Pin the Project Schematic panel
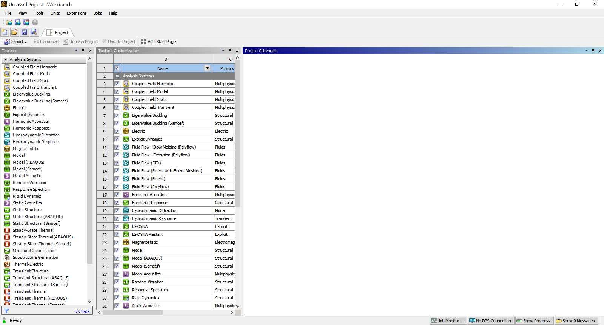Screen dimensions: 604x325 tap(593, 51)
